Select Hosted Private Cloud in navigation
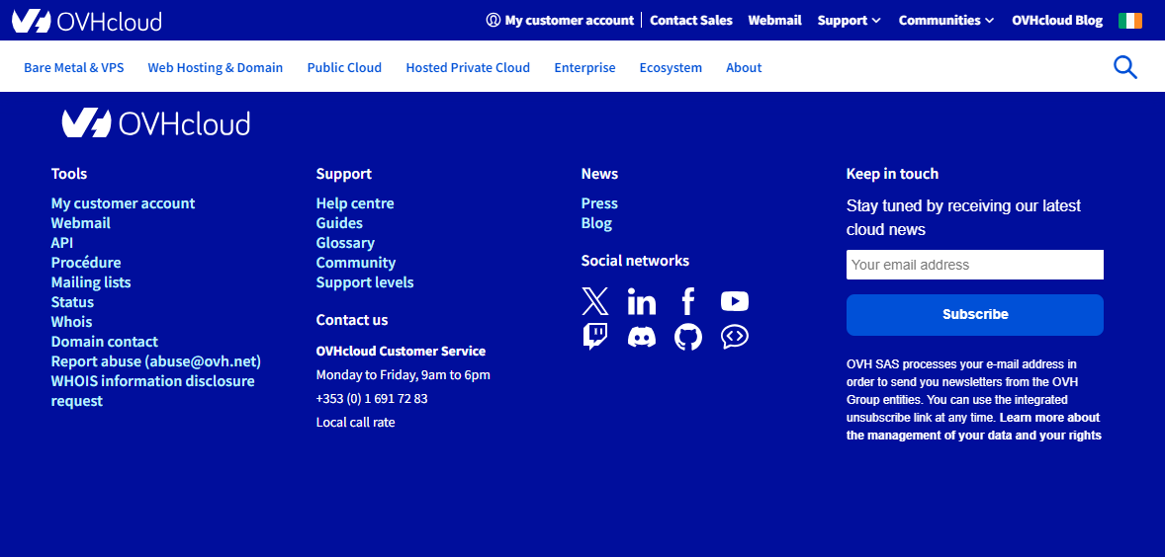1165x557 pixels. [x=468, y=68]
